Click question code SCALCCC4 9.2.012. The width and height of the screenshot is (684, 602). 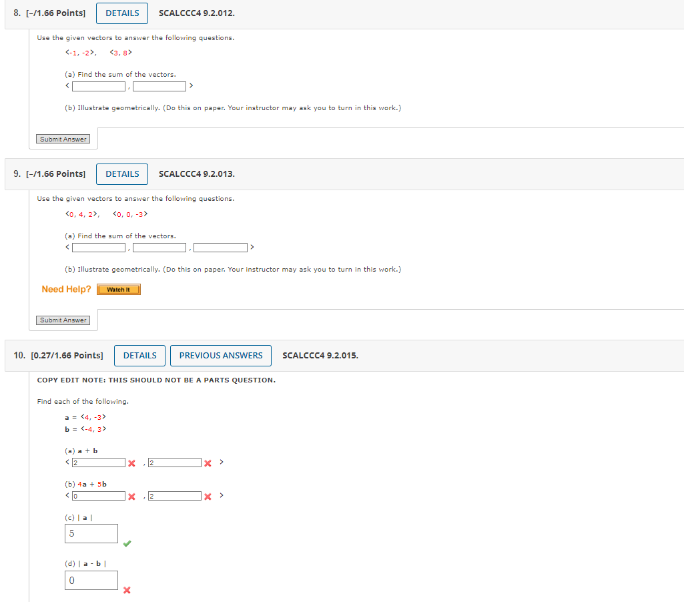click(197, 13)
